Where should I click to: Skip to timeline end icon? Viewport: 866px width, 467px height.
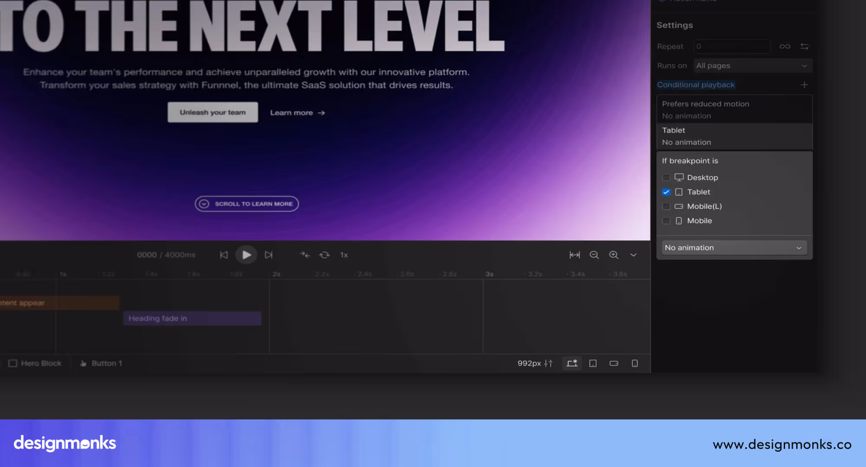coord(268,255)
